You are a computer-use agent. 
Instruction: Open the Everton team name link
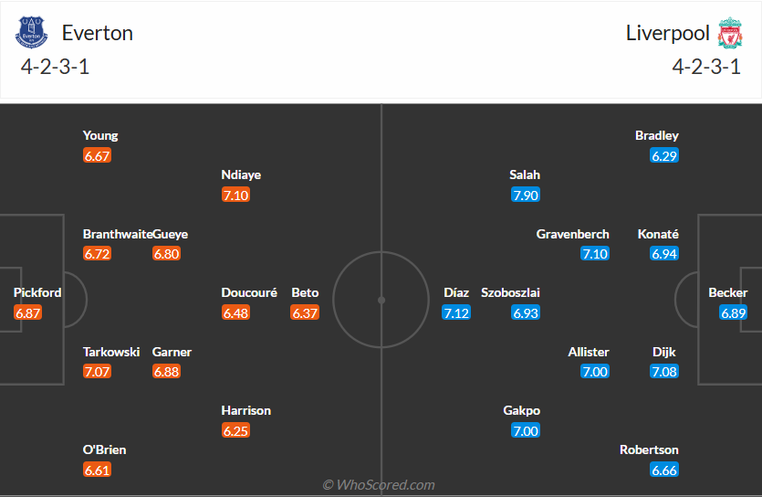pos(98,33)
